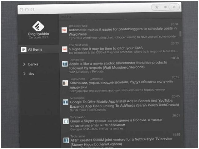Click the 20:20 timestamp on the Apple article

coord(175,58)
